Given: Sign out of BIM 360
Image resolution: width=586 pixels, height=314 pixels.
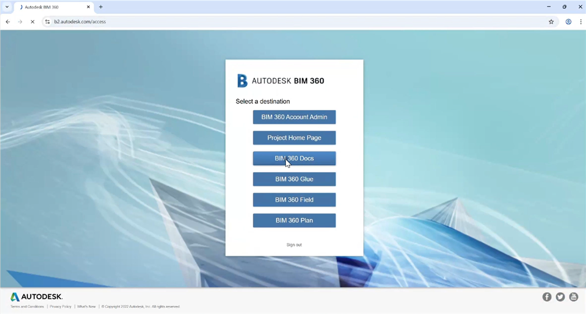Looking at the screenshot, I should pos(294,245).
